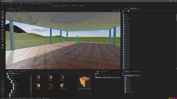
Task: Switch to the Edit View tab
Action: pyautogui.click(x=19, y=8)
